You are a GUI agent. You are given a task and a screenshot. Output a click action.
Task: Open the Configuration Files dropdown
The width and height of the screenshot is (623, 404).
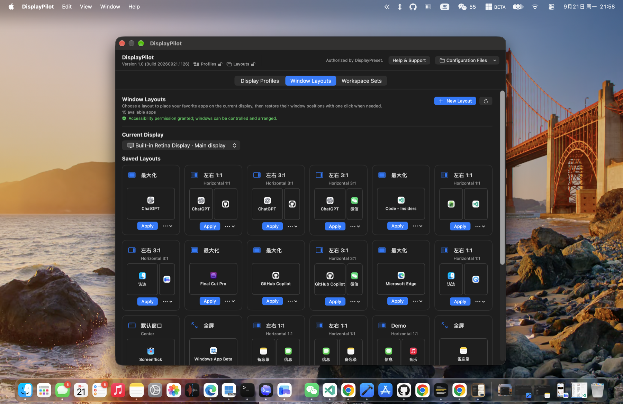tap(467, 60)
